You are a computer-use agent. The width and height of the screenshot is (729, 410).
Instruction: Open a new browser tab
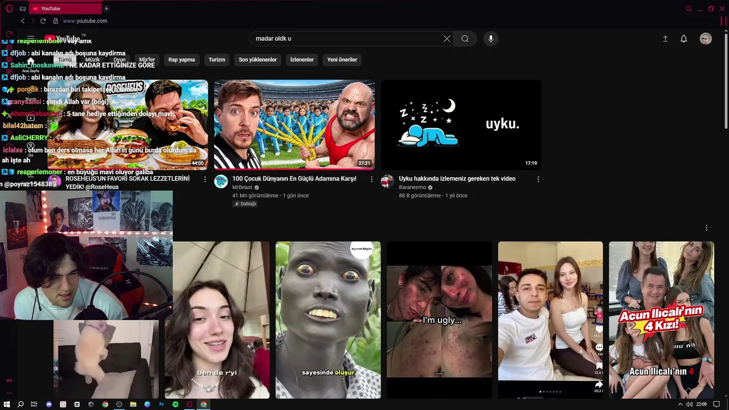106,9
